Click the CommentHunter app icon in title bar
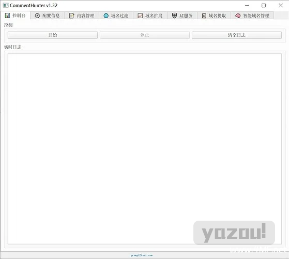289x259 pixels. point(6,5)
